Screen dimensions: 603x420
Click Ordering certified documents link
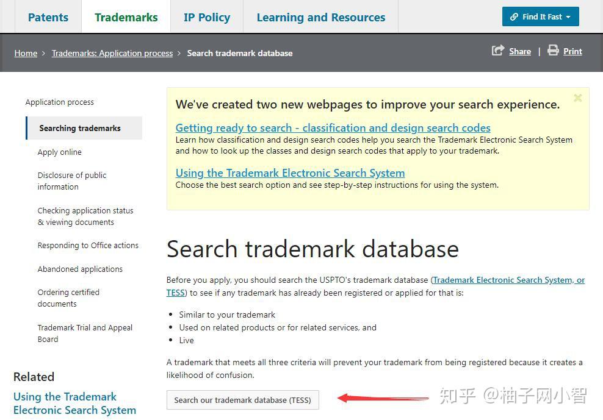(x=68, y=298)
